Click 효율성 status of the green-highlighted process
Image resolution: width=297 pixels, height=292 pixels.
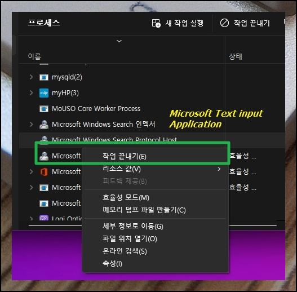click(x=243, y=156)
